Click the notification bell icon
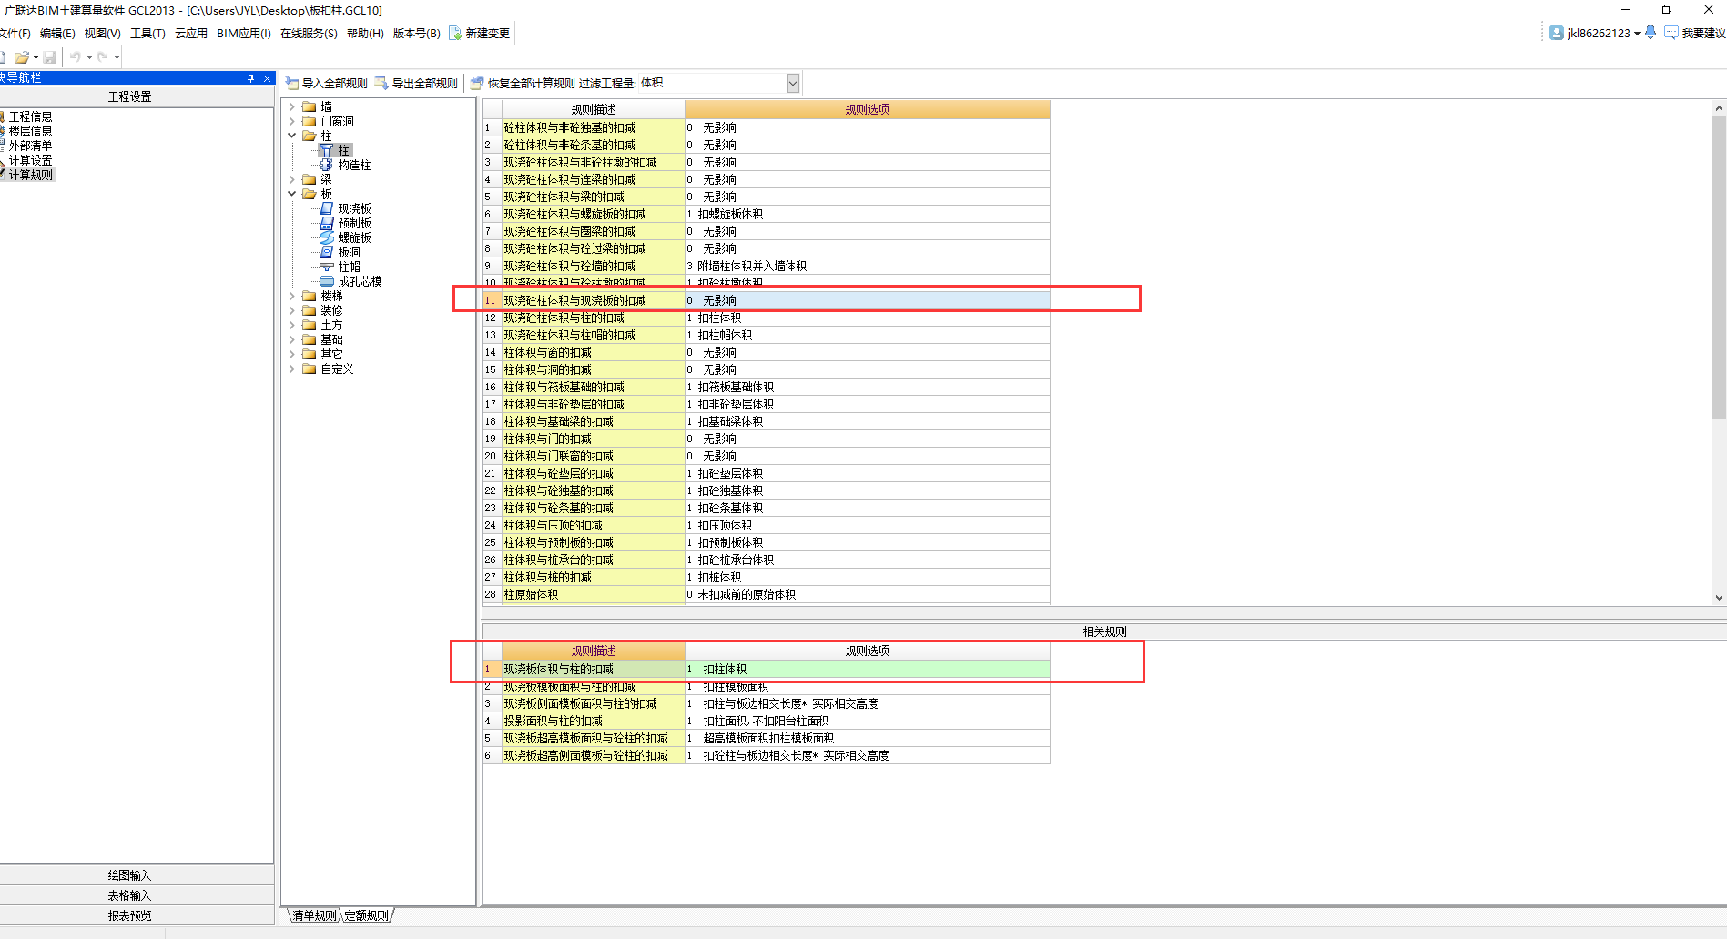Image resolution: width=1727 pixels, height=939 pixels. tap(1651, 33)
